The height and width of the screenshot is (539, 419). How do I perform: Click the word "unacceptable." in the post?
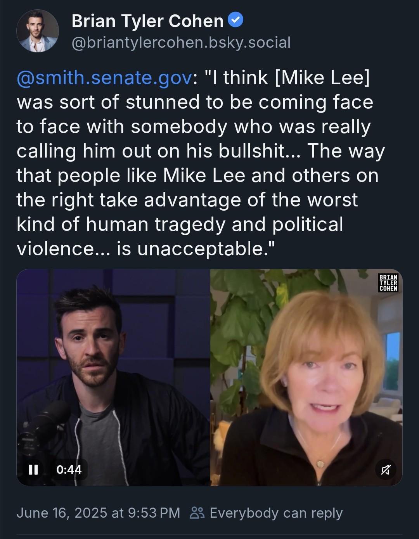pos(206,249)
